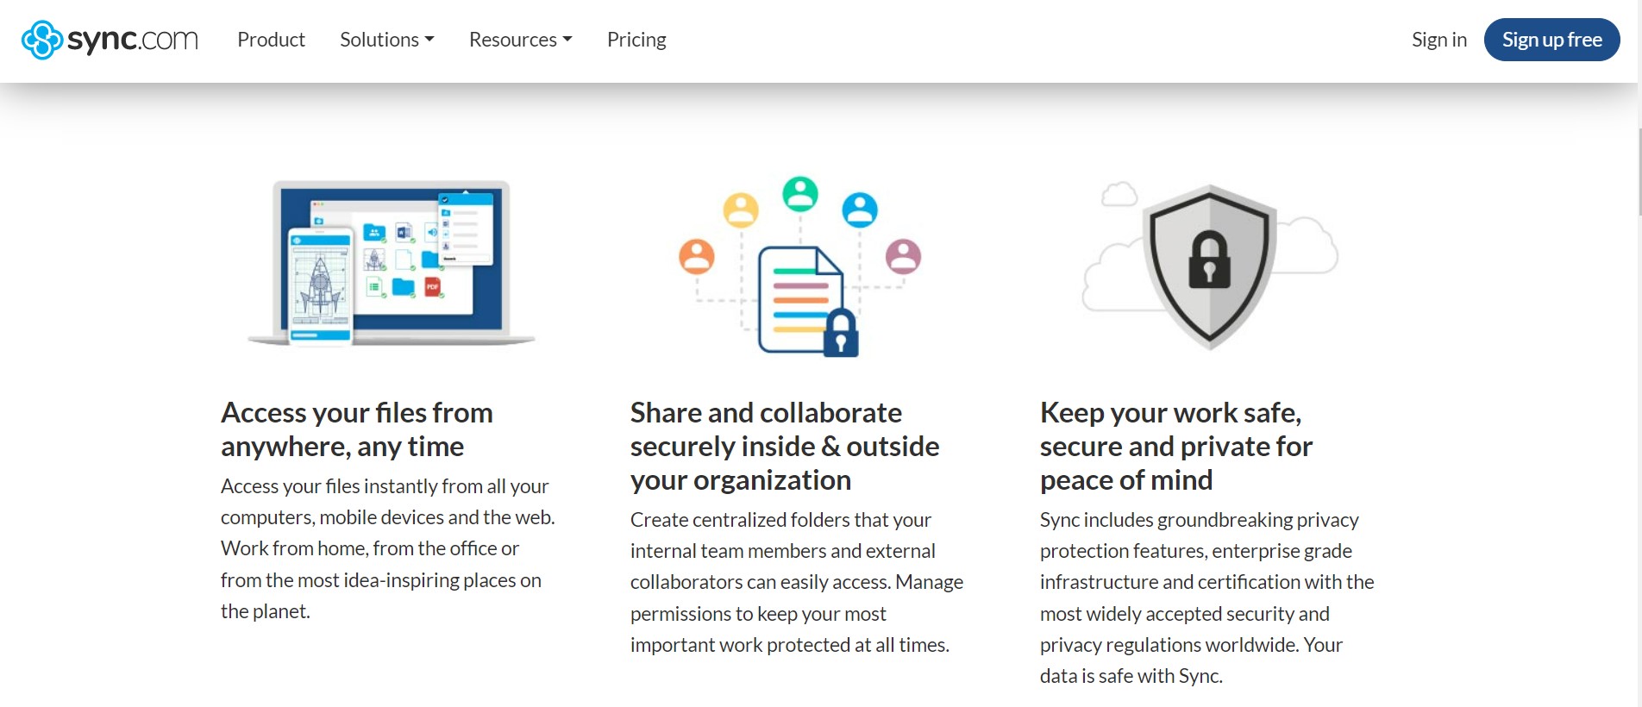Click the laptop and phone illustration
The width and height of the screenshot is (1642, 707).
[x=392, y=263]
